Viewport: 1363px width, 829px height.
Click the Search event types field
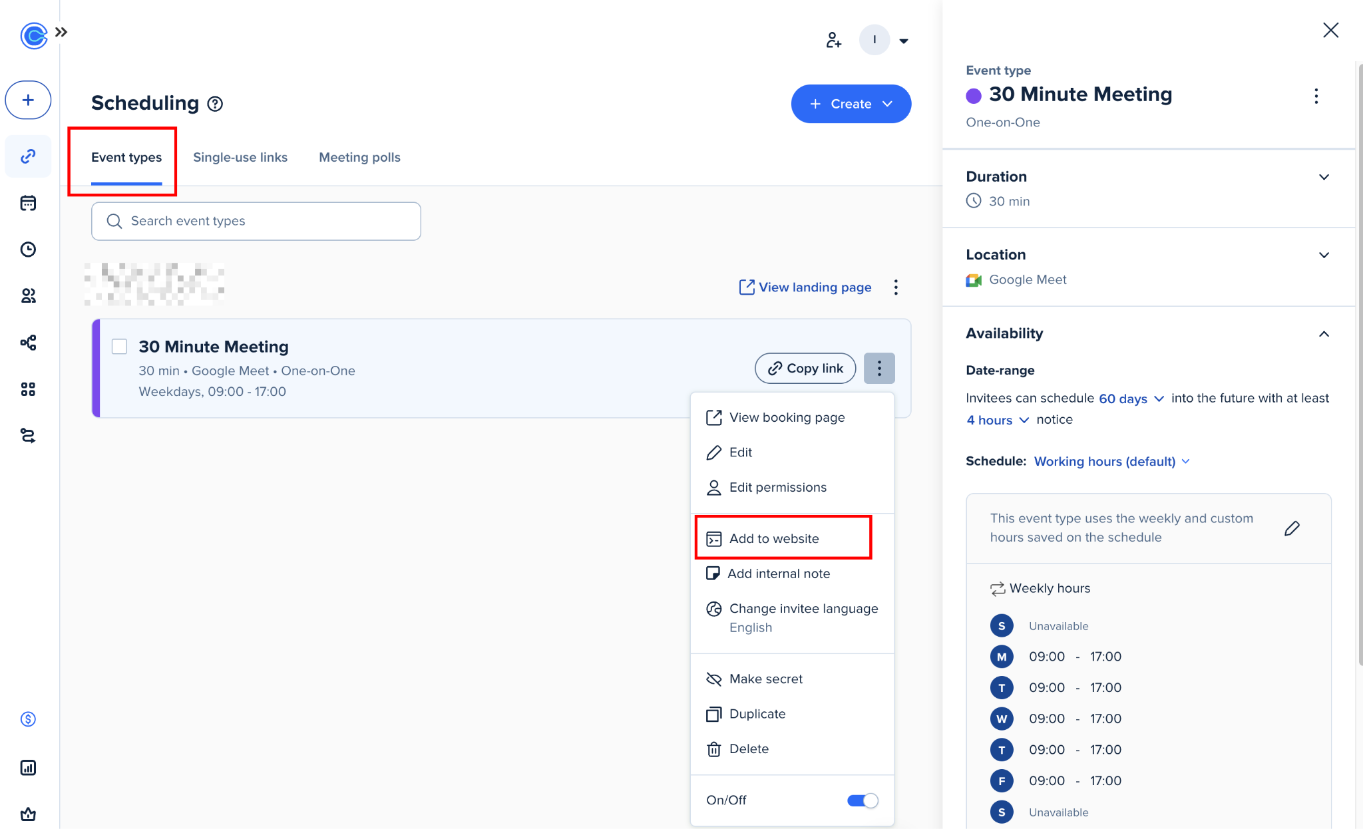[256, 221]
